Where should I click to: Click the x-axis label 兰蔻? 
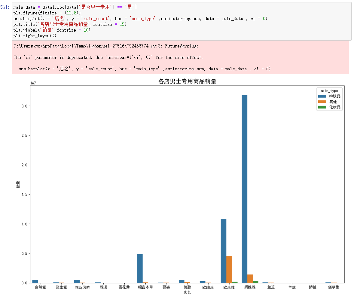[292, 287]
